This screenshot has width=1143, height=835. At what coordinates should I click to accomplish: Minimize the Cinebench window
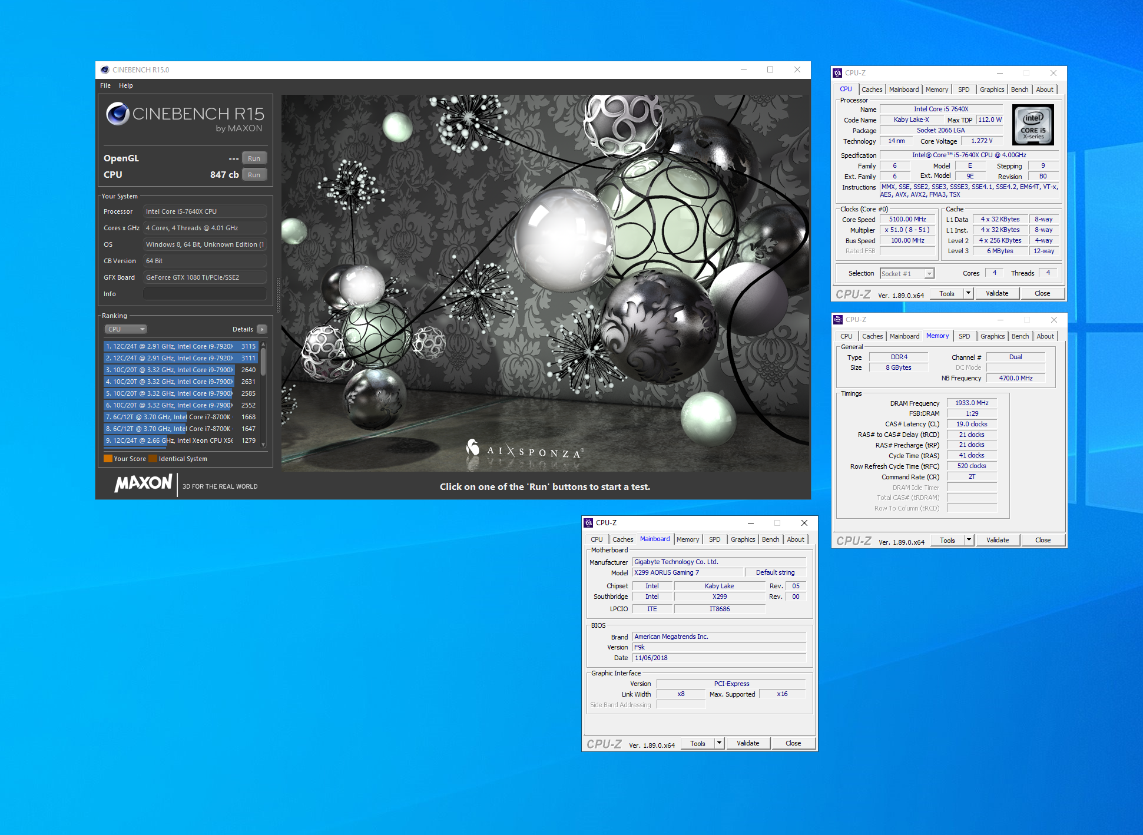[x=744, y=69]
